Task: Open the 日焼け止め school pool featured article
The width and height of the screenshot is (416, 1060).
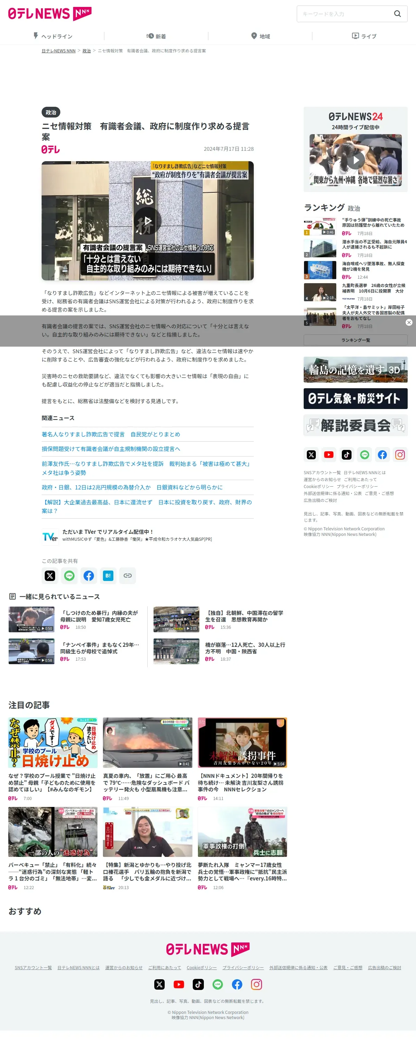Action: click(53, 758)
